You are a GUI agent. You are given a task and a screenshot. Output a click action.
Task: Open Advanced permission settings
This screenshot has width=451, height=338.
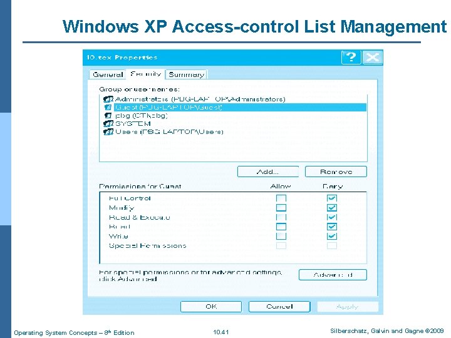point(333,275)
